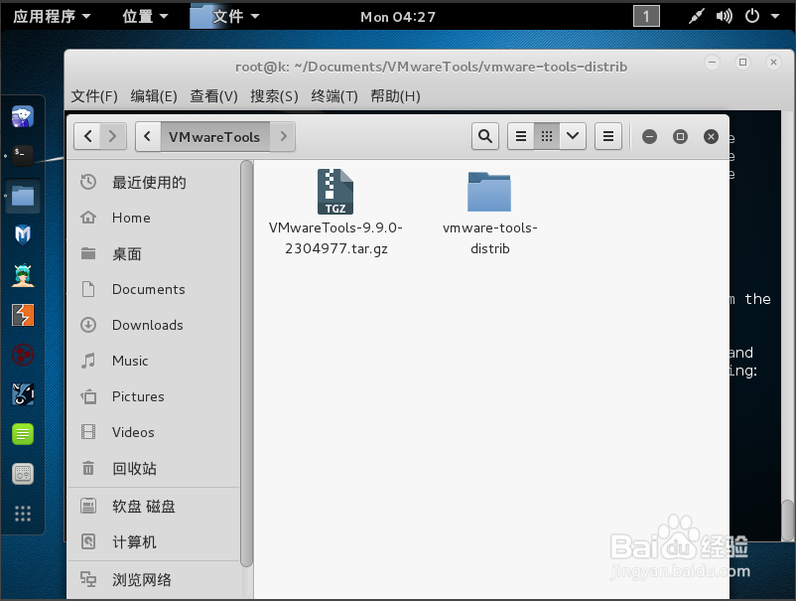This screenshot has height=601, width=796.
Task: Open terminal 文件(F) menu
Action: [94, 96]
